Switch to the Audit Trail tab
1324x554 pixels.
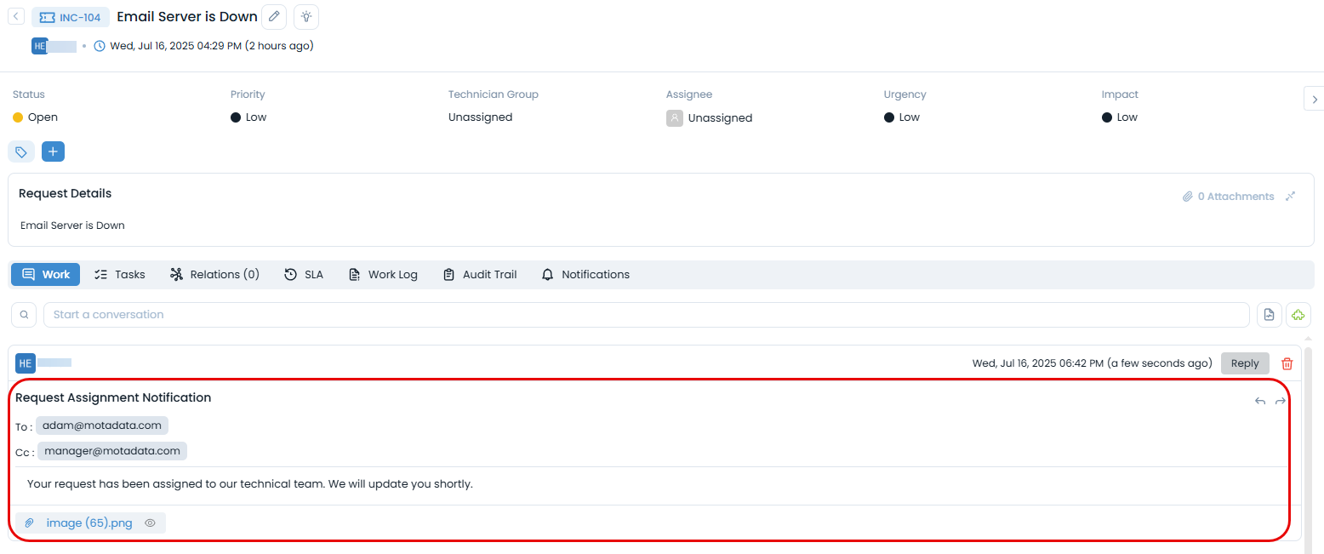pyautogui.click(x=480, y=275)
